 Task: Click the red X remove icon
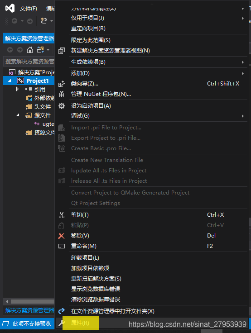pyautogui.click(x=62, y=236)
